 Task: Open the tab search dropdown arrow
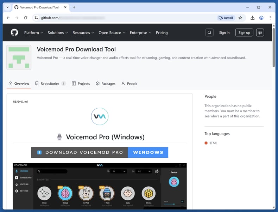7,7
